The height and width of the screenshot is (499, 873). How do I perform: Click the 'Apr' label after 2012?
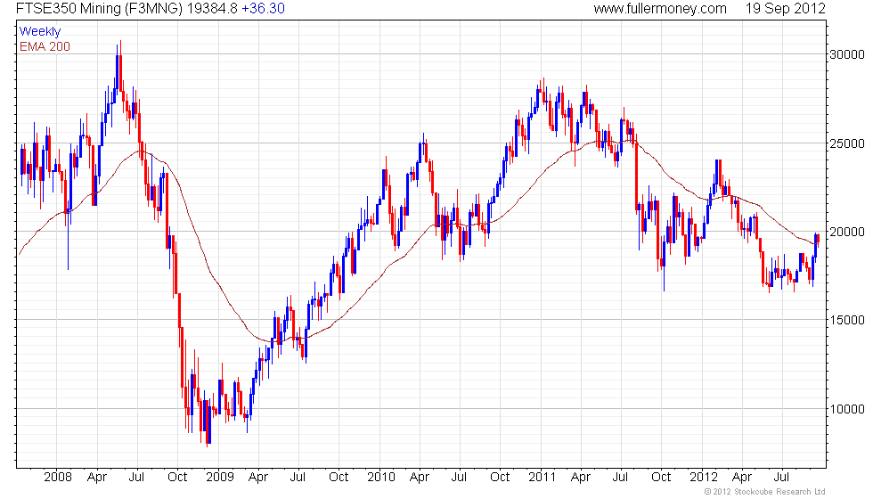point(741,478)
